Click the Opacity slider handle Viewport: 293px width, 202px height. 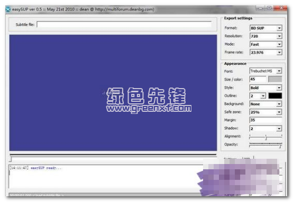tap(280, 146)
